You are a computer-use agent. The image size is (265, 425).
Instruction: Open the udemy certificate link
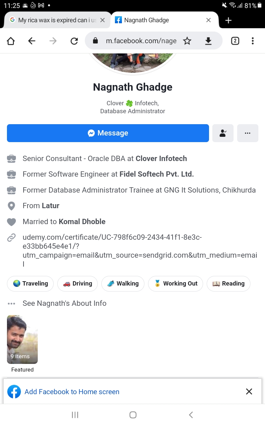[140, 251]
